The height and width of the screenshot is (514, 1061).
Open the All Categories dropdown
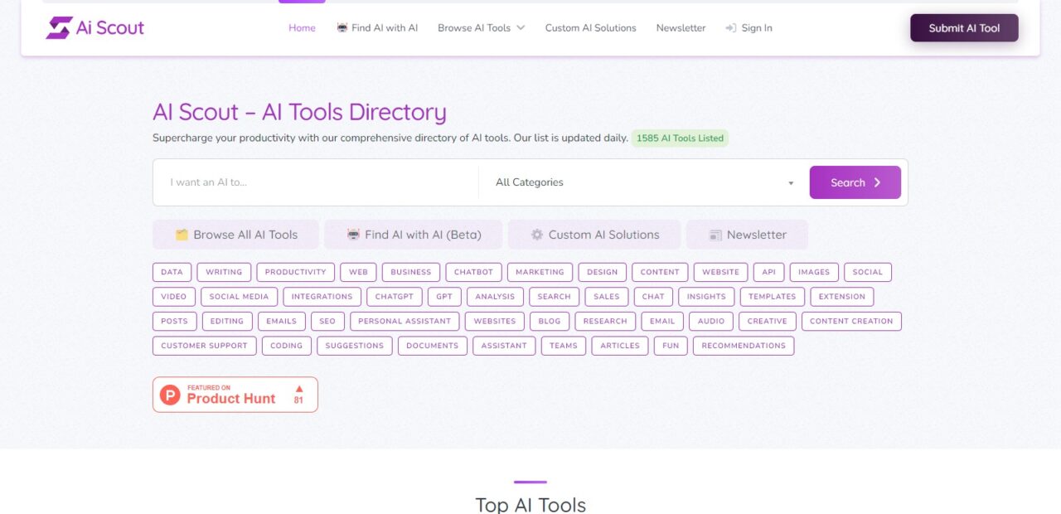(x=645, y=182)
